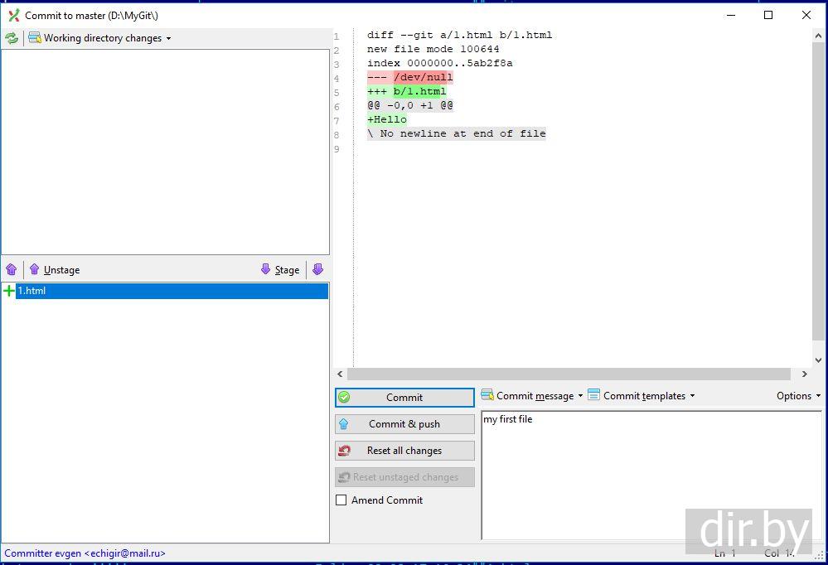Close the Commit to master window
Screen dimensions: 828x565
(806, 15)
